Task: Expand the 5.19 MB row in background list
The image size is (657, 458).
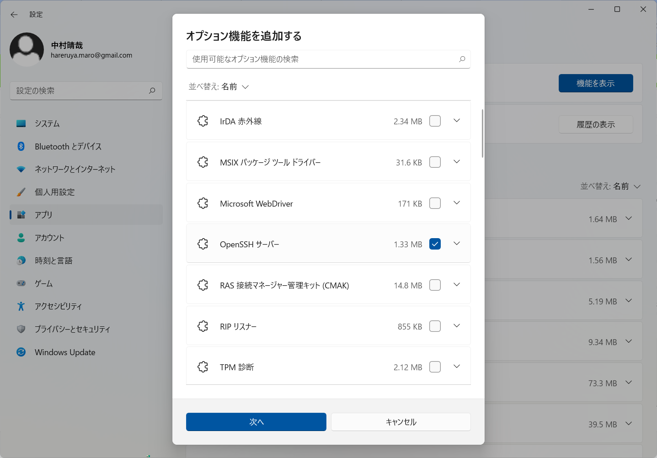Action: click(629, 301)
